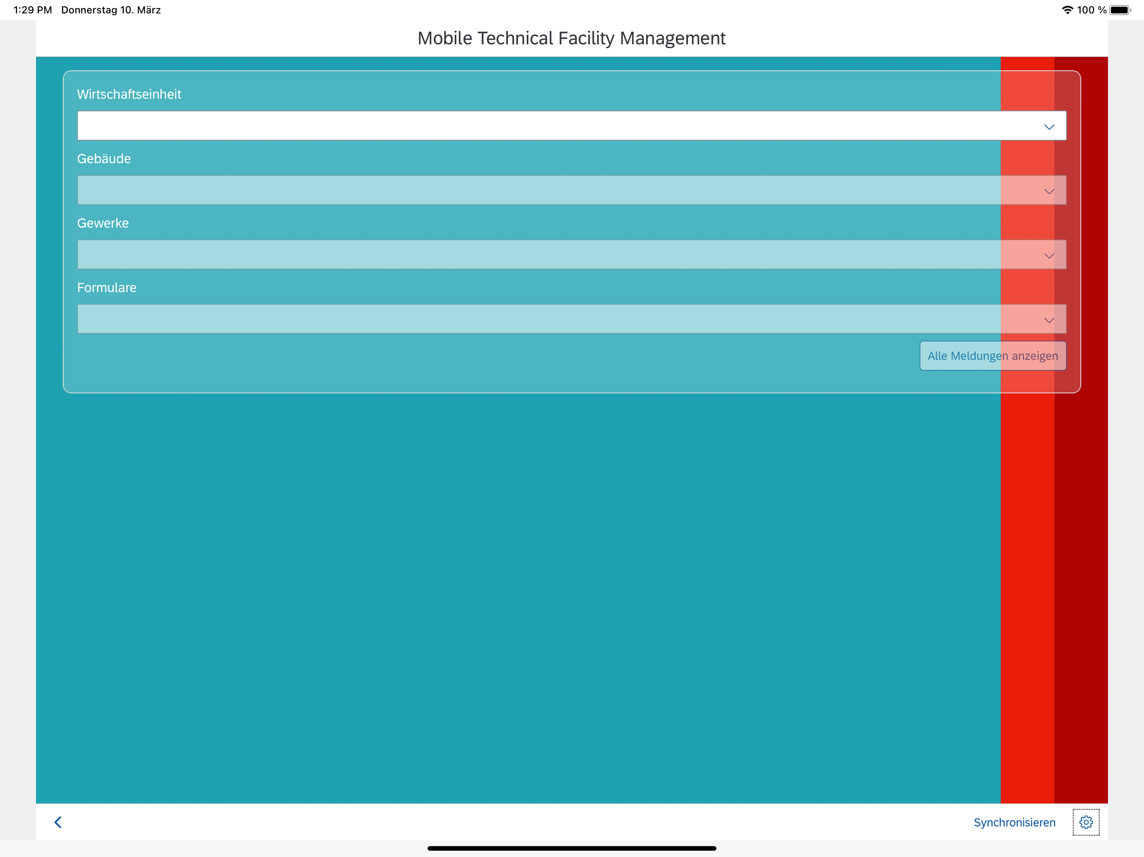The image size is (1144, 857).
Task: Focus the Gebäude input field
Action: 572,190
